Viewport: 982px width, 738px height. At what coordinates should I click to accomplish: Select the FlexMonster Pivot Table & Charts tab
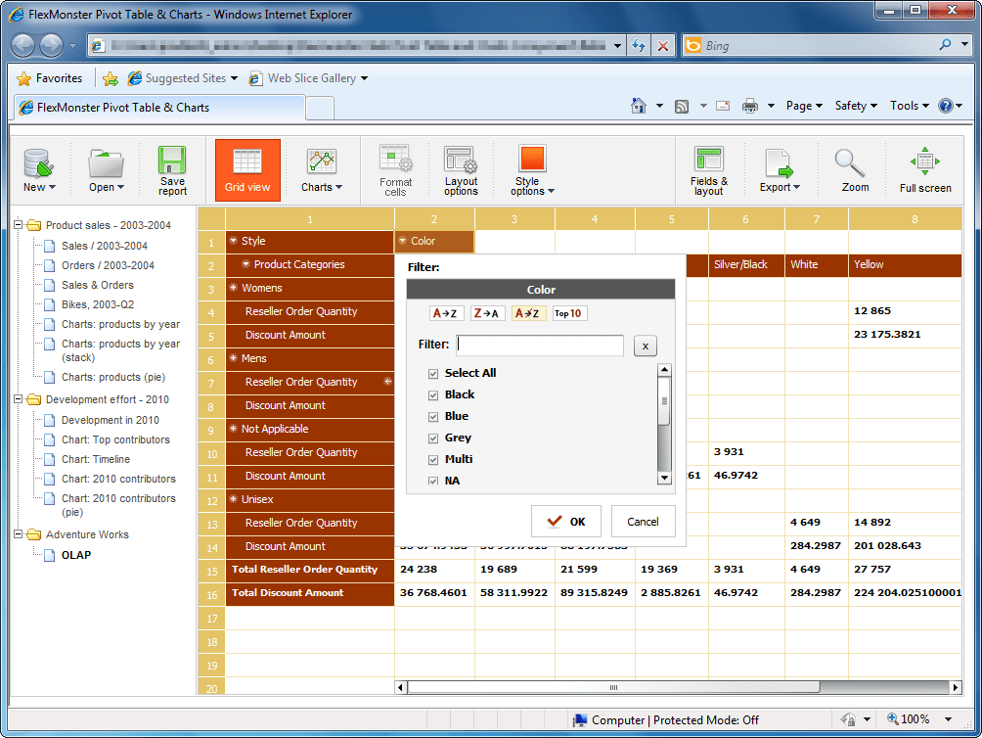(x=159, y=107)
